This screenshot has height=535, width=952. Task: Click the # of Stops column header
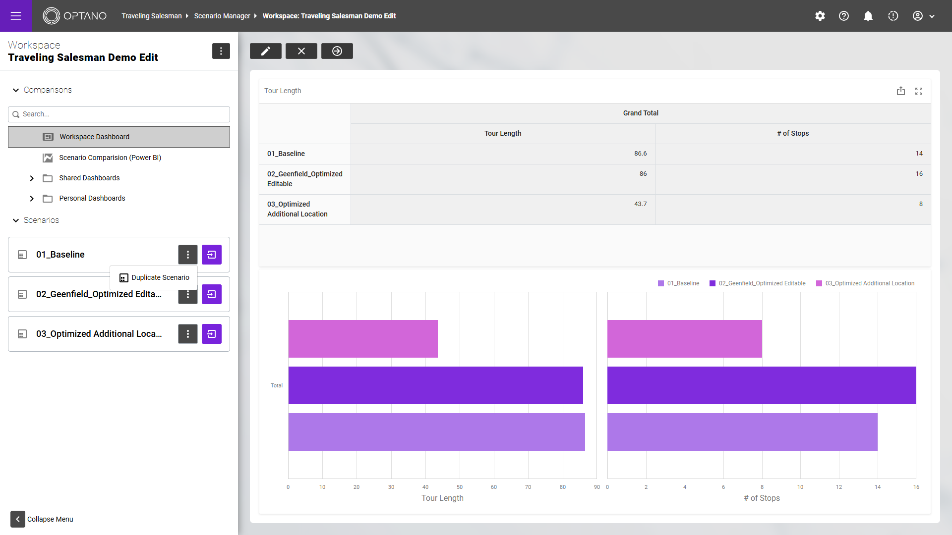(793, 133)
